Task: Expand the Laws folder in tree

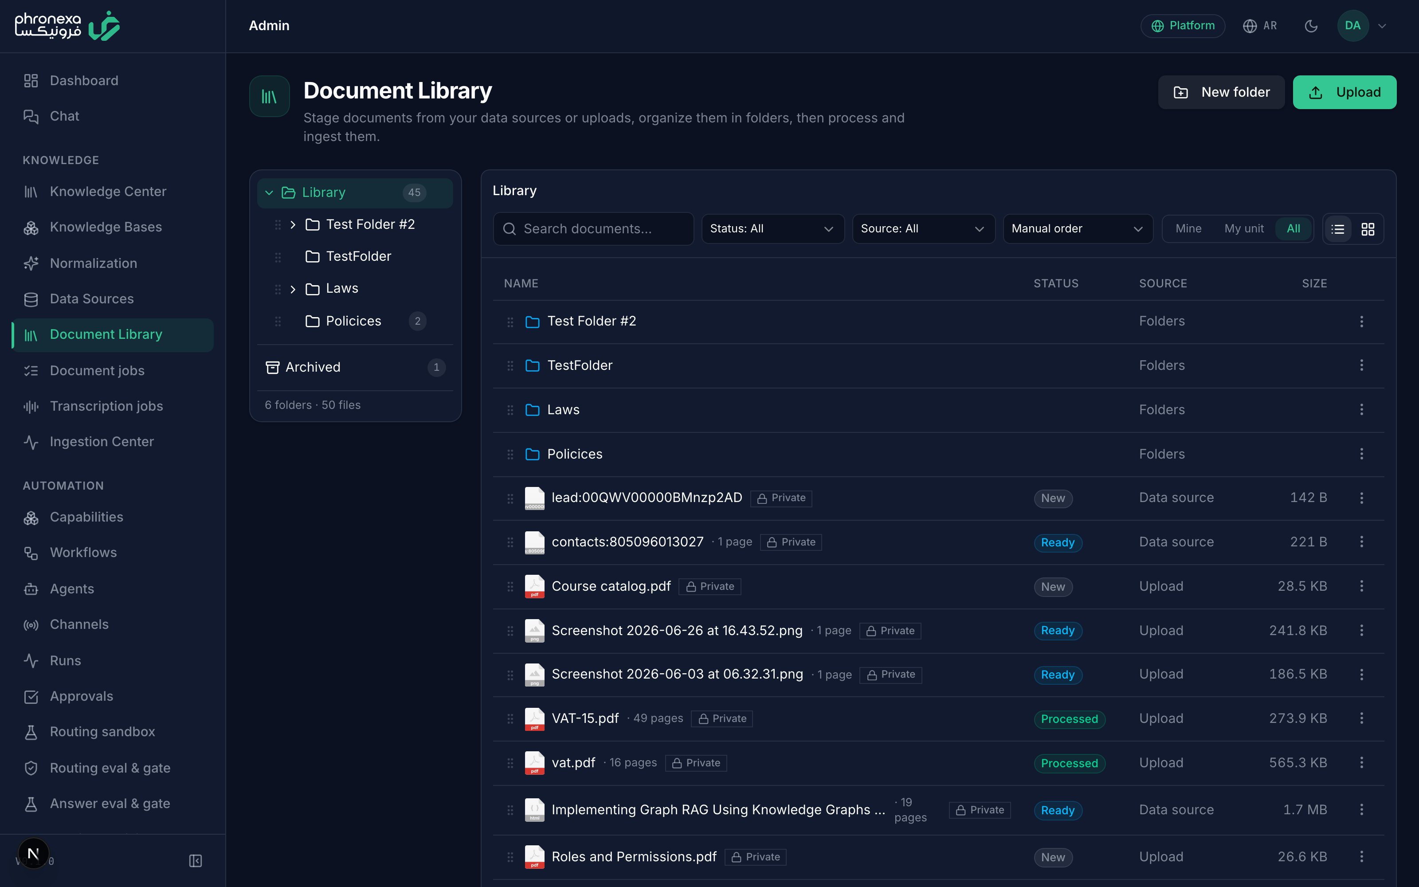Action: tap(293, 289)
